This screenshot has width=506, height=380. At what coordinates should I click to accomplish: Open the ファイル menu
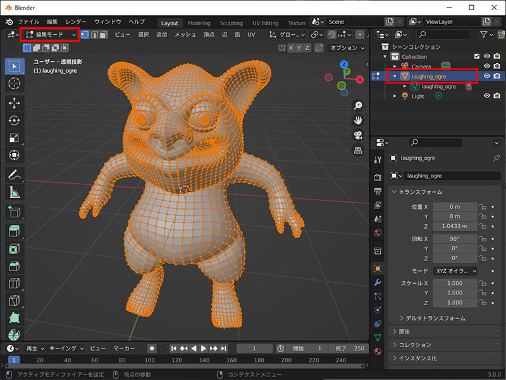pos(28,22)
